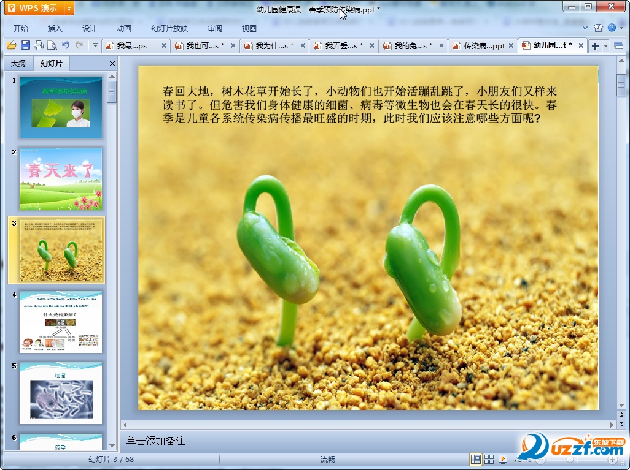The height and width of the screenshot is (470, 630).
Task: Click the horizontal scrollbar right arrow
Action: (x=612, y=424)
